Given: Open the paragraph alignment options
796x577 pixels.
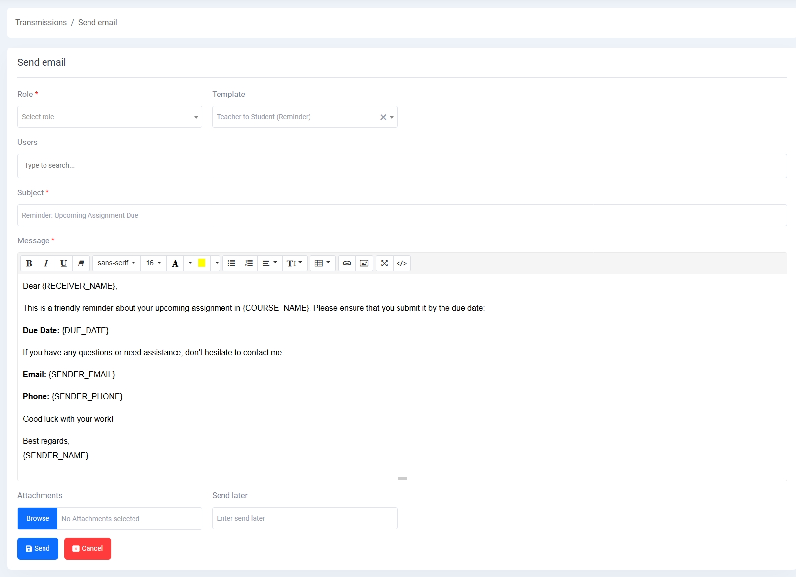Looking at the screenshot, I should (x=269, y=263).
